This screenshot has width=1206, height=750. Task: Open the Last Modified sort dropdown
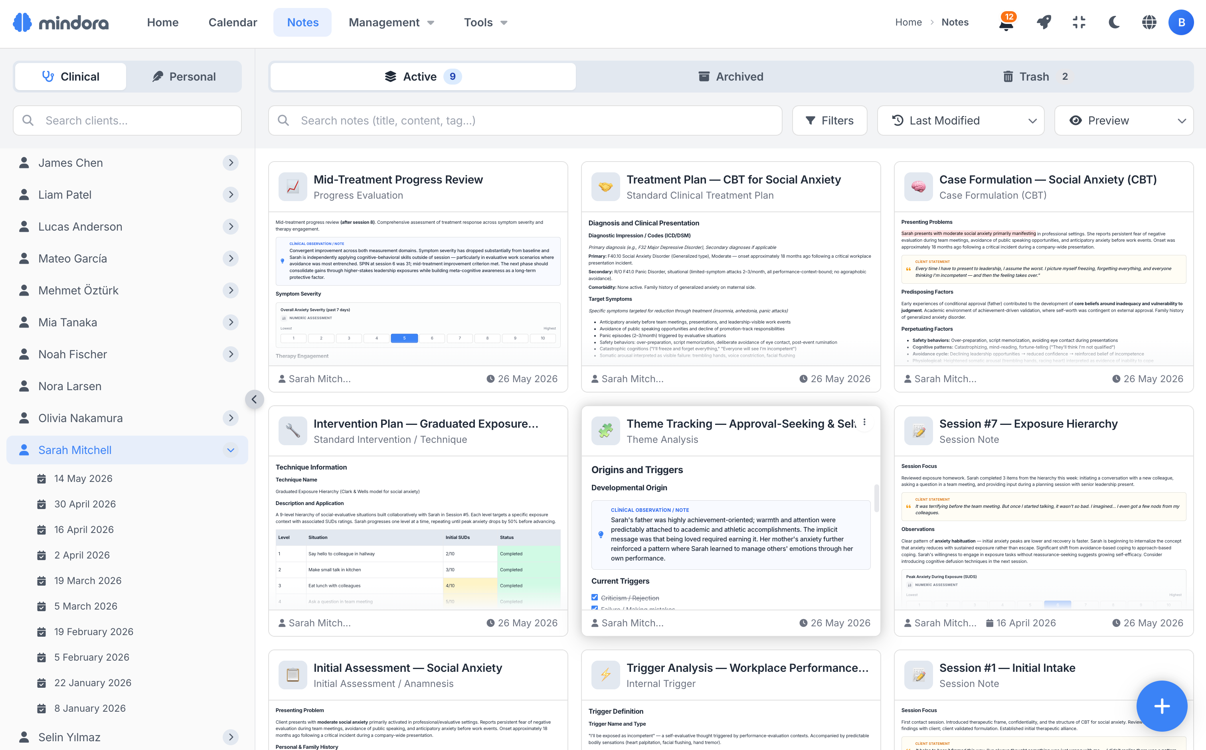tap(961, 120)
